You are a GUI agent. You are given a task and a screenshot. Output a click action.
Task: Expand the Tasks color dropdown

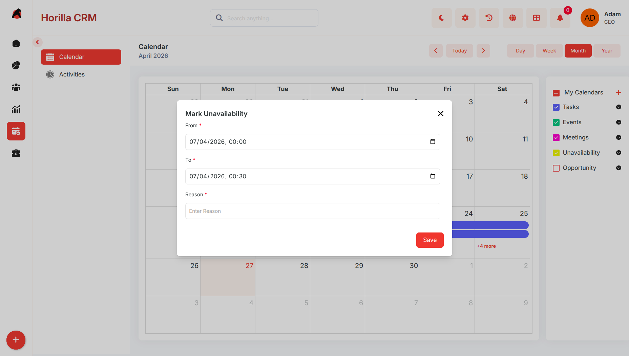[618, 107]
